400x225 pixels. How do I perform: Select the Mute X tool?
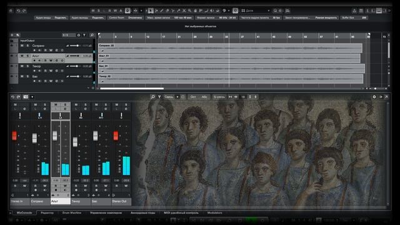coord(184,11)
